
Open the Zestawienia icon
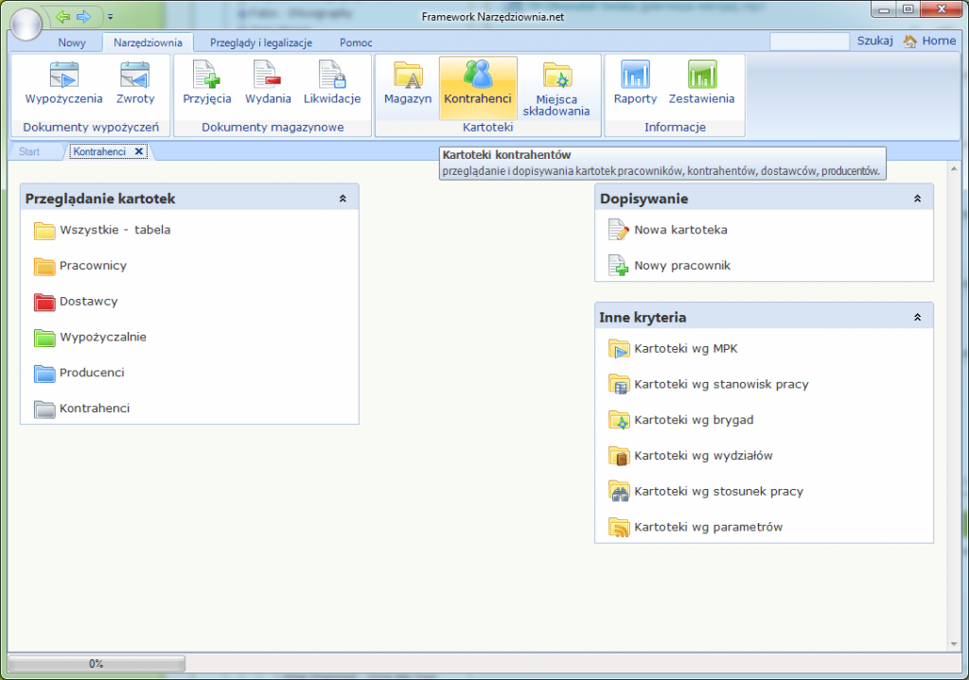pos(701,83)
